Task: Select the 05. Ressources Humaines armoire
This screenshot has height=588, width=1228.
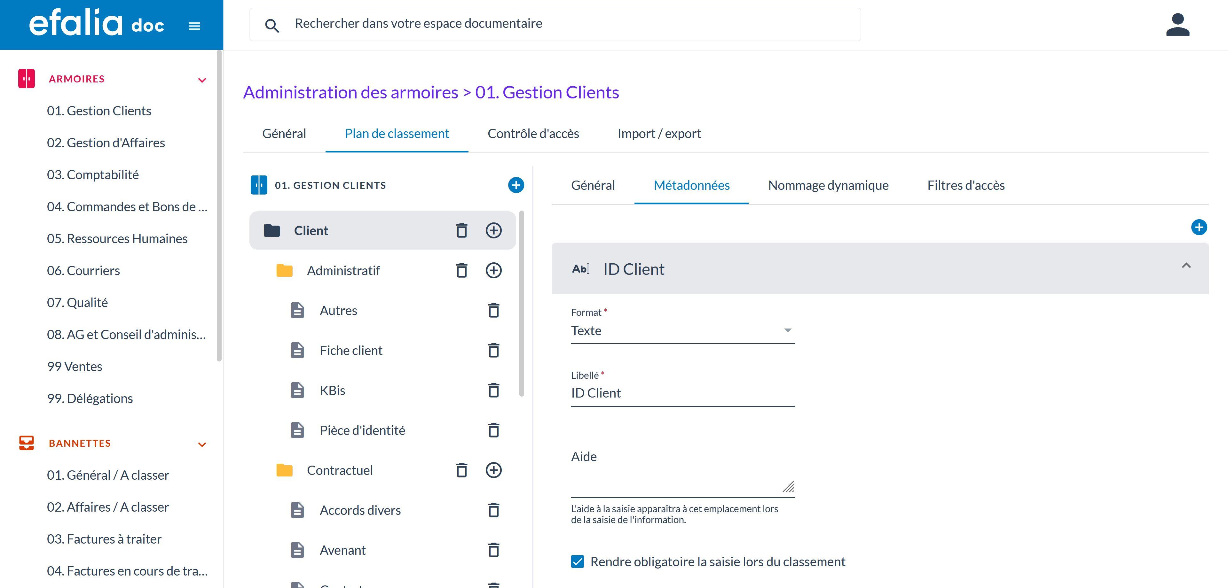Action: click(x=117, y=238)
